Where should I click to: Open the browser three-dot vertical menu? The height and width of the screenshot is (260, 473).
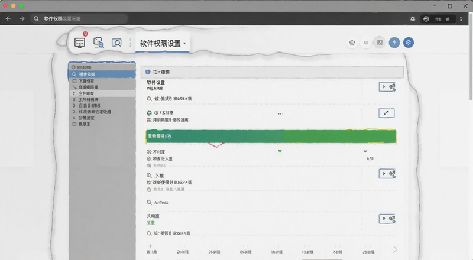(x=461, y=19)
